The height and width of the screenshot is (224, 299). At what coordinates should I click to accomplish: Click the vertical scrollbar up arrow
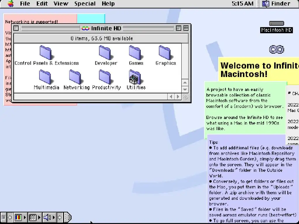(185, 83)
